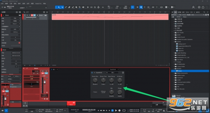The height and width of the screenshot is (113, 210).
Task: Select Piano V3 instrument in browser
Action: pyautogui.click(x=181, y=48)
